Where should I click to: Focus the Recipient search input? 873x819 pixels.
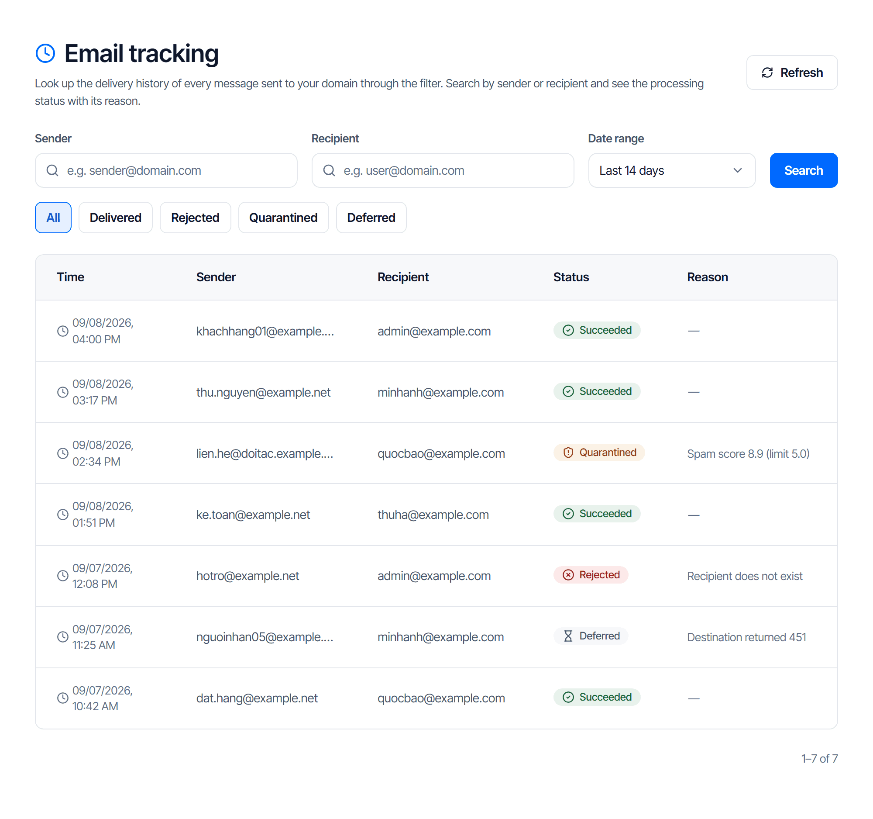(x=443, y=170)
